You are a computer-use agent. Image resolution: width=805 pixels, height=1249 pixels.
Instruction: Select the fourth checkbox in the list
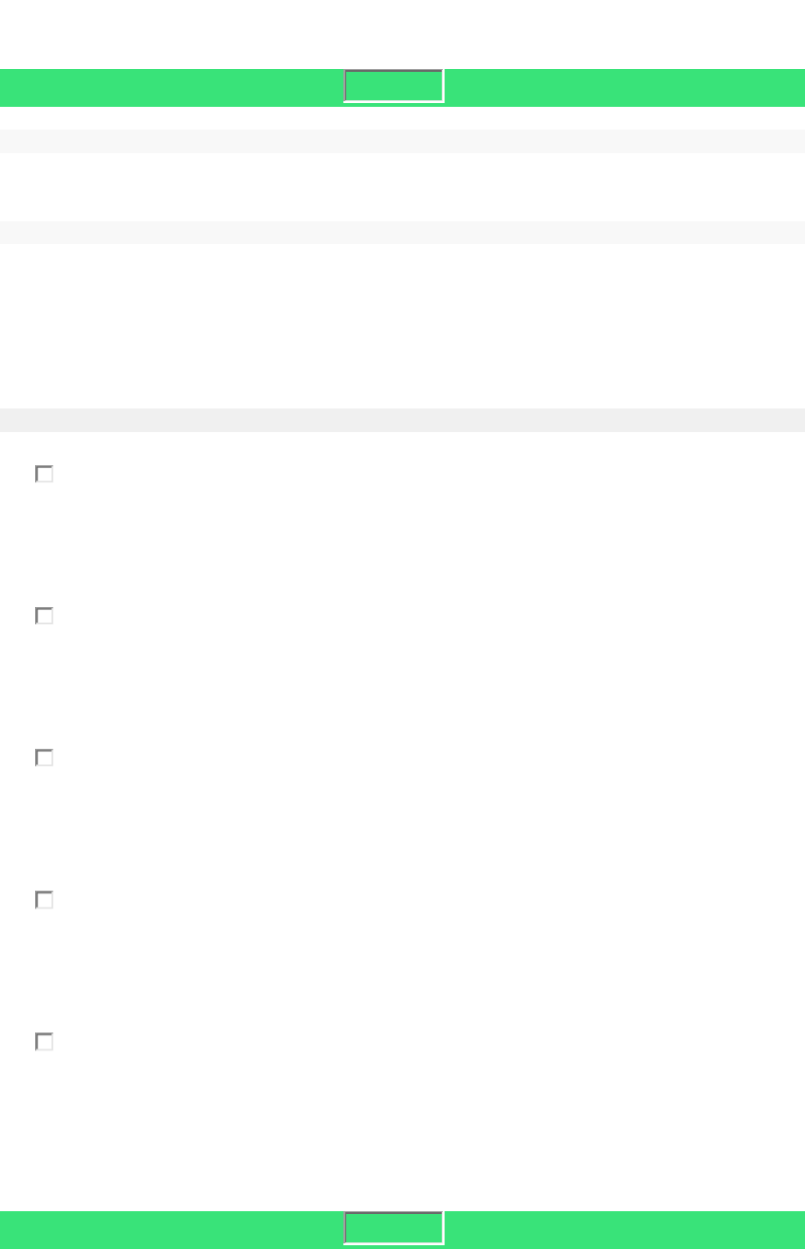(x=44, y=900)
